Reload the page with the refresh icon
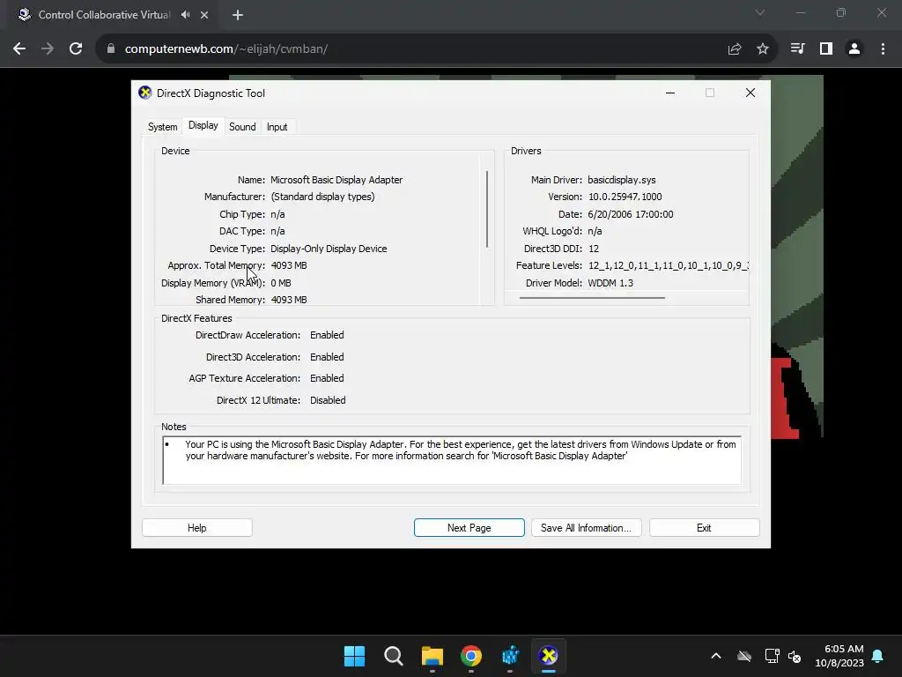 pos(76,49)
